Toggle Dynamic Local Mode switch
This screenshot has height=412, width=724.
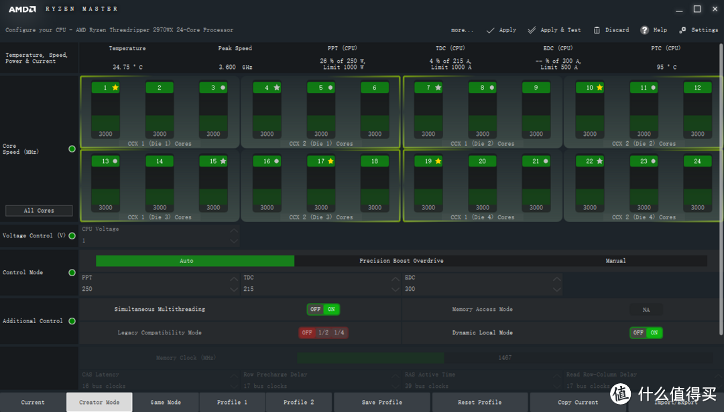point(646,332)
